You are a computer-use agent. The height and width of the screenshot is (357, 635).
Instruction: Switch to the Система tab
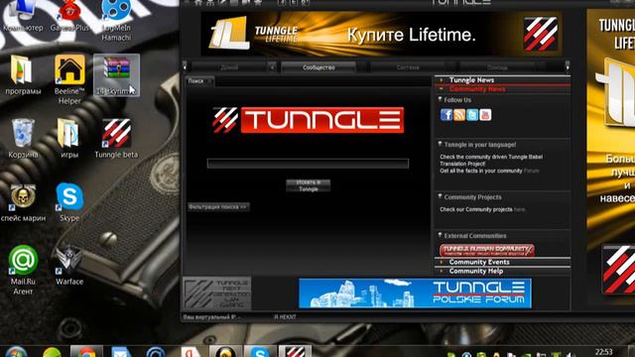408,67
